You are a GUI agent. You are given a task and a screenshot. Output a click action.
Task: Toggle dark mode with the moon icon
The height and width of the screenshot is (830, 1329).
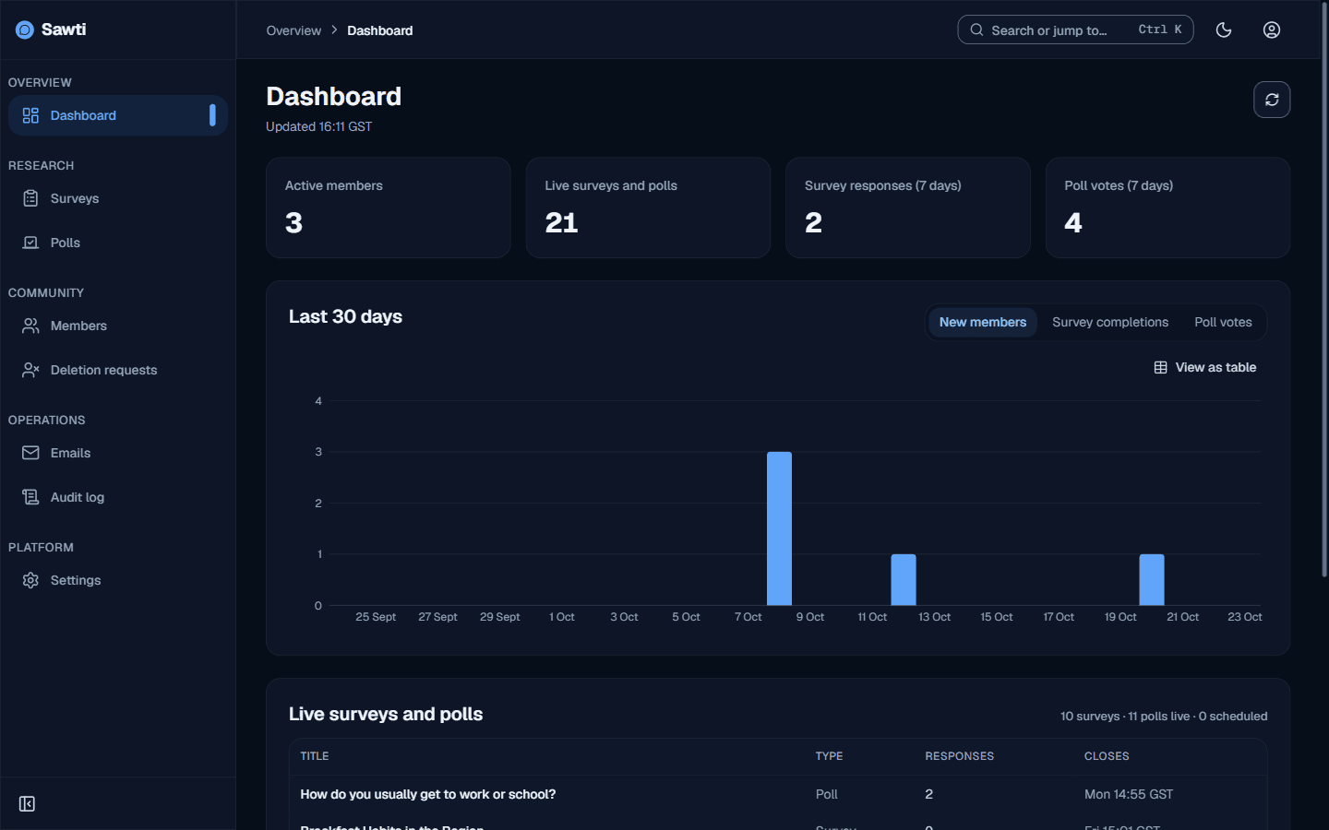(x=1224, y=30)
